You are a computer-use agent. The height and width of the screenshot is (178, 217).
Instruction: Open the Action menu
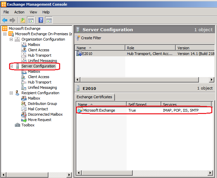point(19,12)
